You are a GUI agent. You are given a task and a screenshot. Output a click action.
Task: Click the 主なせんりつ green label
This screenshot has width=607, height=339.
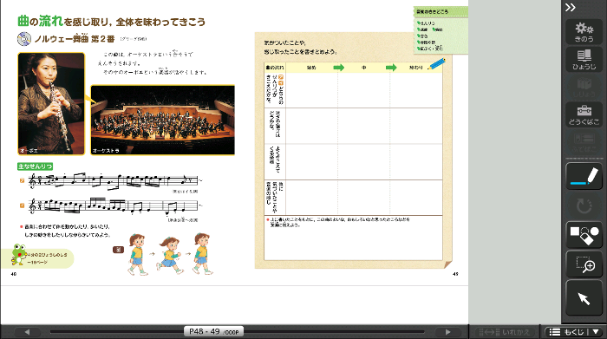point(35,166)
